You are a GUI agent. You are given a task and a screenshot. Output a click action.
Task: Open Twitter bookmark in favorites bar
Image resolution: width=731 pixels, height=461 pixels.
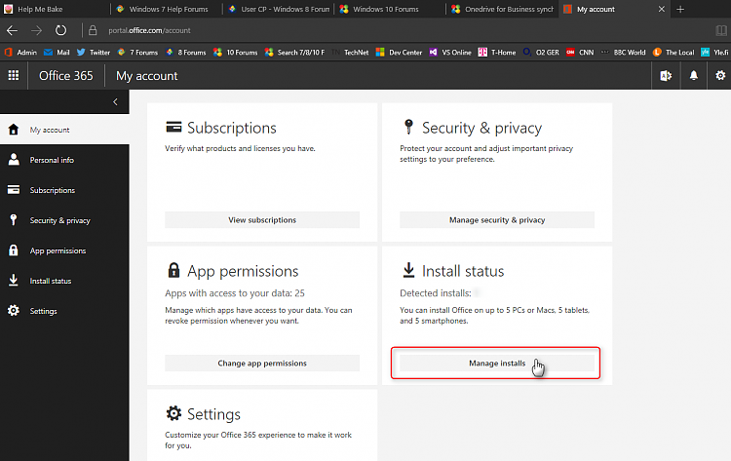pos(94,53)
